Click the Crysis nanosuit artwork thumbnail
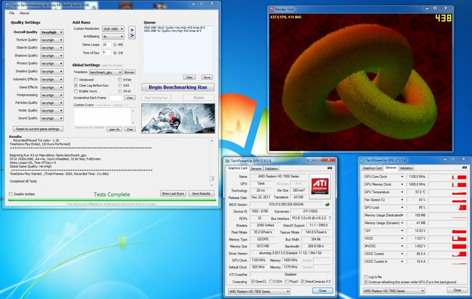472x299 pixels. coord(178,118)
